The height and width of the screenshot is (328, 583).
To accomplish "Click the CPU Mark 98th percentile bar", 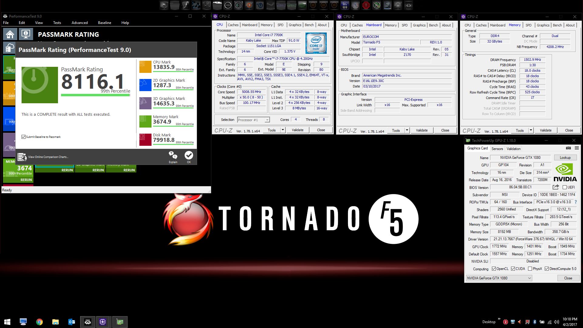I will point(173,71).
